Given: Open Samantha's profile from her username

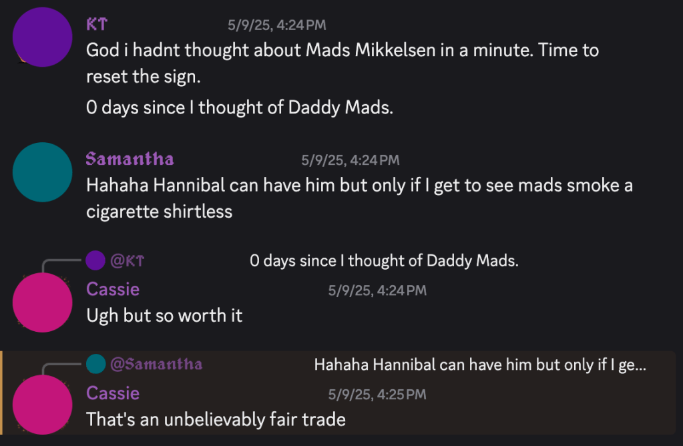Looking at the screenshot, I should tap(130, 159).
